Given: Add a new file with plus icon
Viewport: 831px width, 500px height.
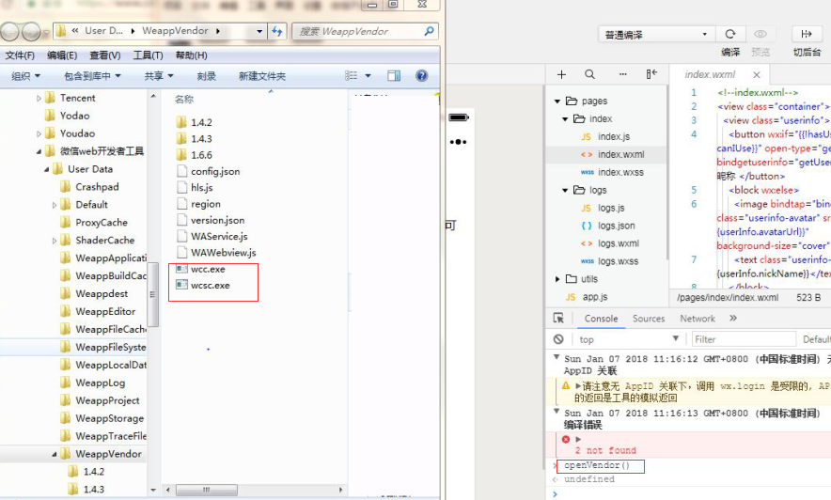Looking at the screenshot, I should [x=561, y=74].
